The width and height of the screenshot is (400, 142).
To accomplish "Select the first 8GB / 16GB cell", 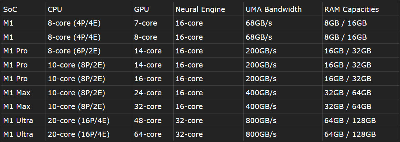I will click(346, 23).
